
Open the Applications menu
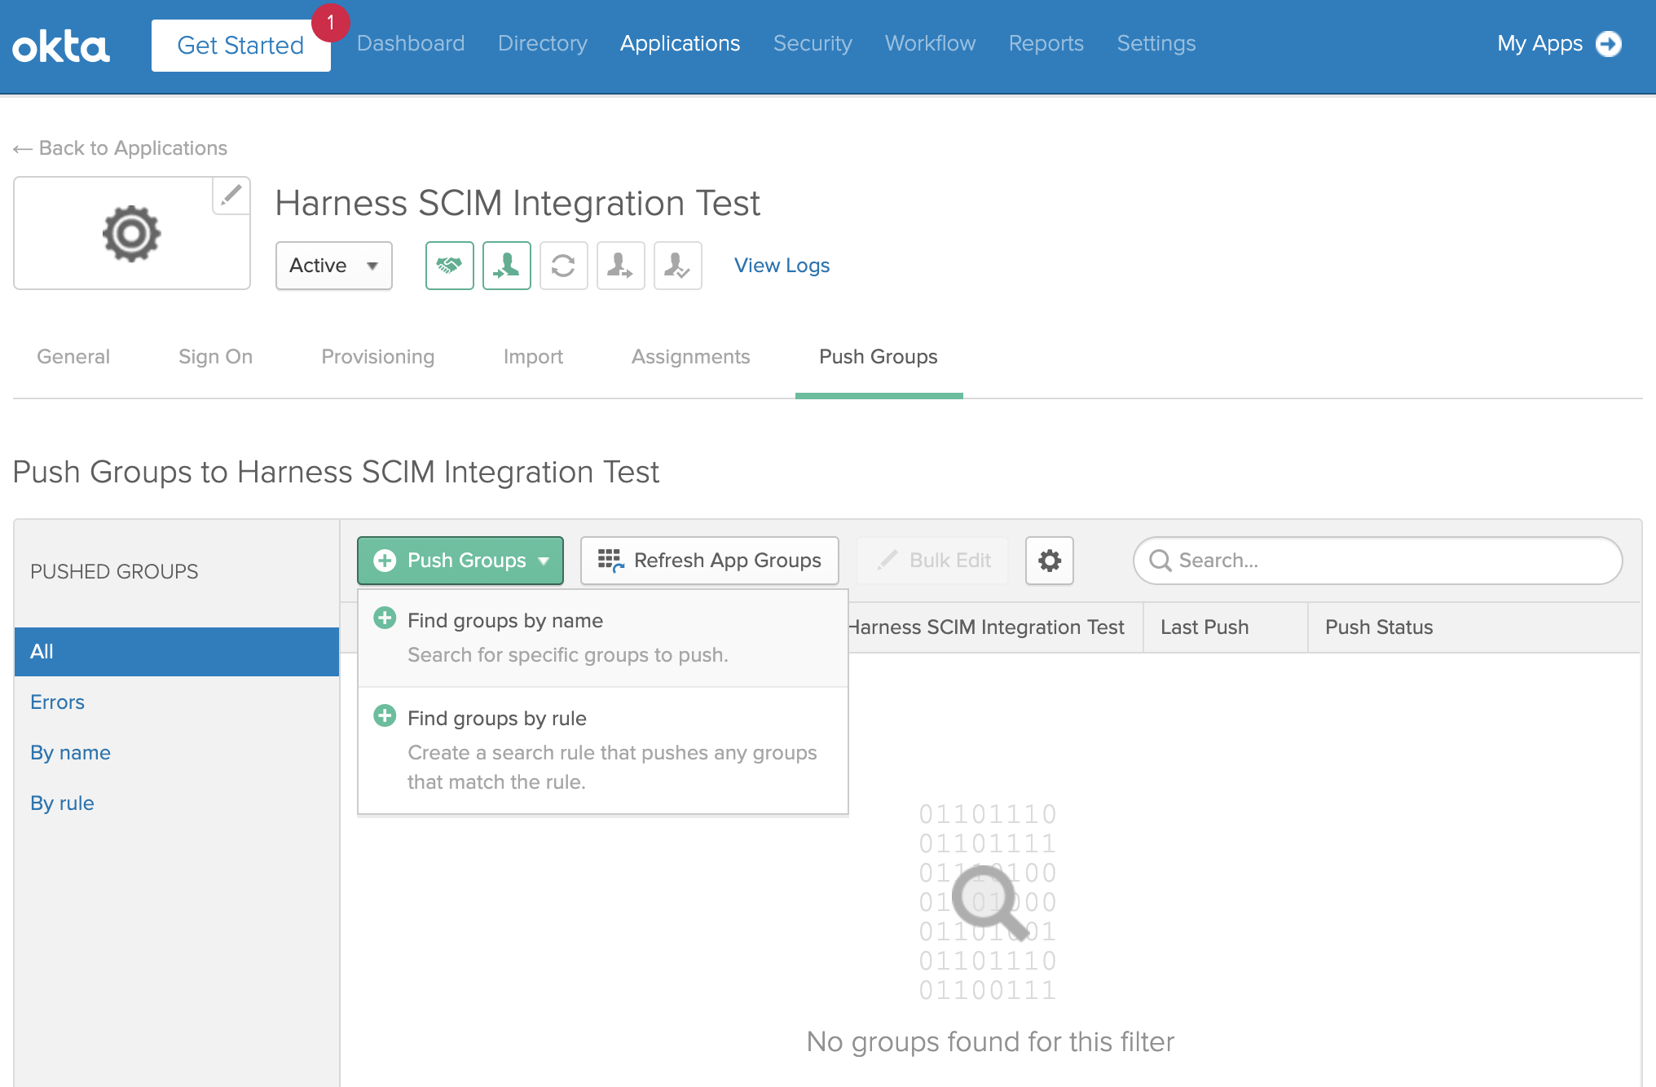680,43
